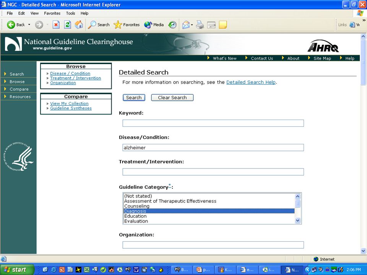367x275 pixels.
Task: Expand the toolbar overflow chevron
Action: click(364, 20)
